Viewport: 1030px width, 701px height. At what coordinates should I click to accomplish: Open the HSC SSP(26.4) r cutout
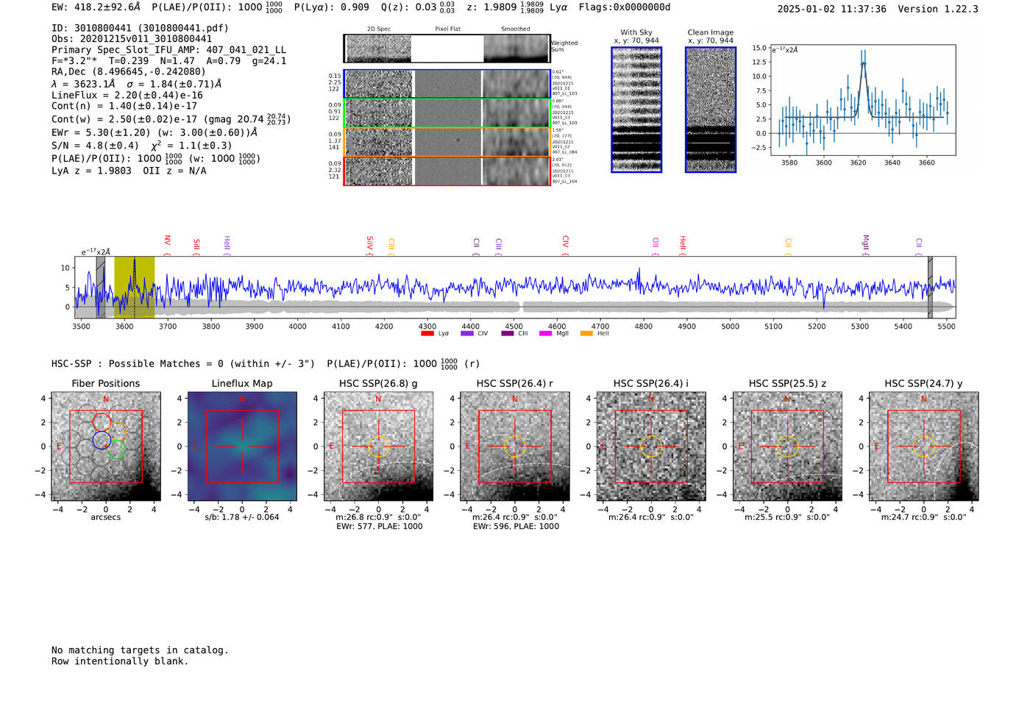coord(515,446)
